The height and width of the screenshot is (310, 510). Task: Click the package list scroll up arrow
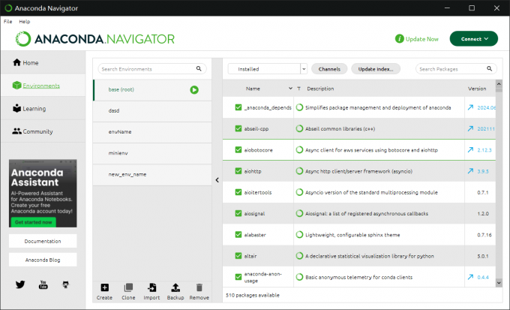499,84
